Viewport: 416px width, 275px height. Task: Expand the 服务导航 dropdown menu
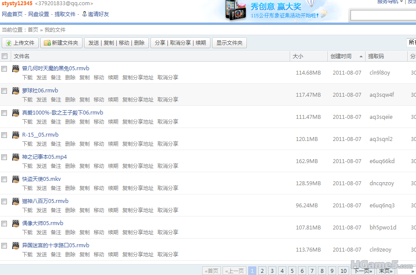click(390, 2)
